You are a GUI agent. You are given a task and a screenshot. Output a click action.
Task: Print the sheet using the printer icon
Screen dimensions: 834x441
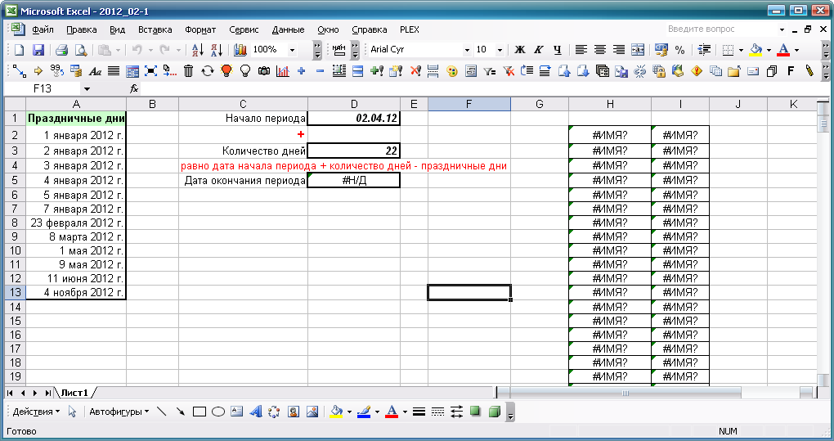pos(61,50)
